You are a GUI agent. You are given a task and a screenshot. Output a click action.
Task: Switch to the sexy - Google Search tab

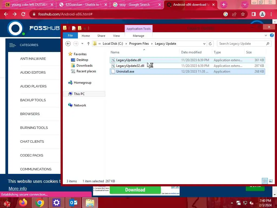[137, 5]
